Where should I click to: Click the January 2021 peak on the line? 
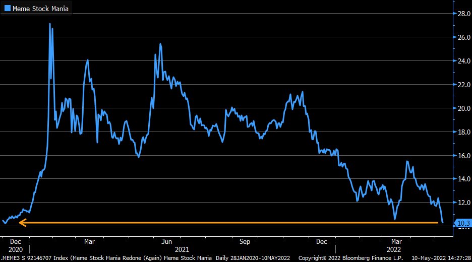point(50,24)
